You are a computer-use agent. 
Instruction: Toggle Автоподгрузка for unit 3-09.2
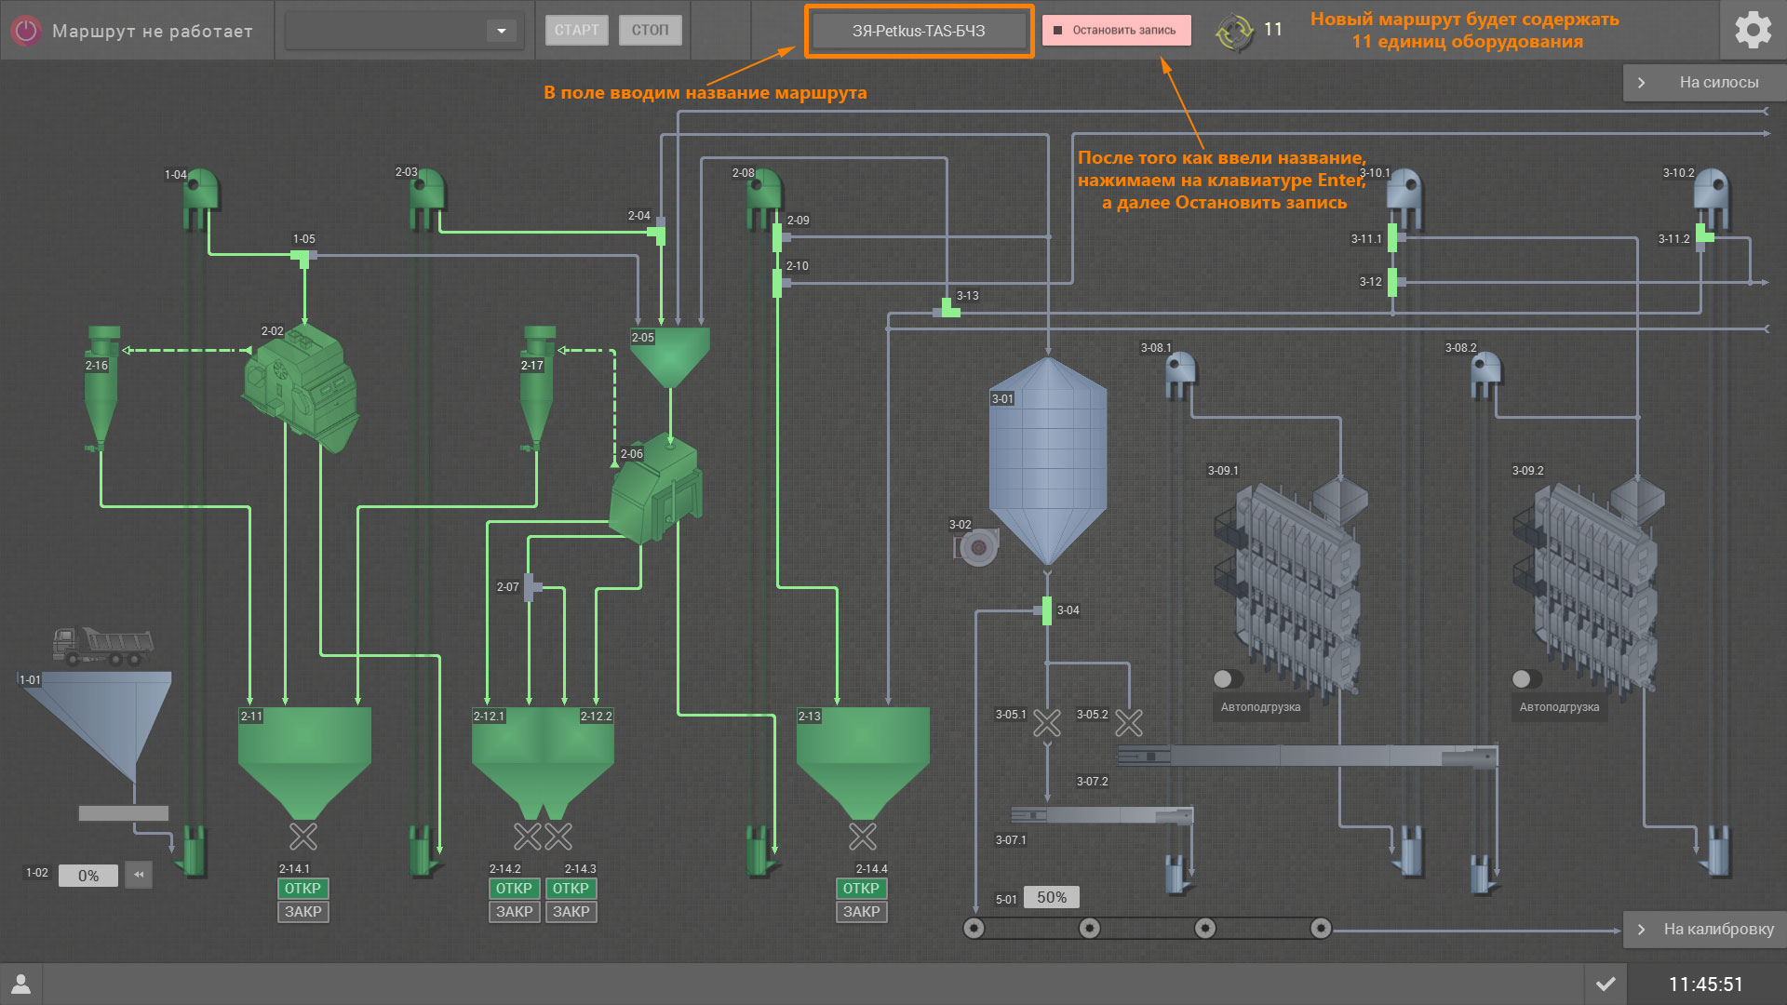1526,678
